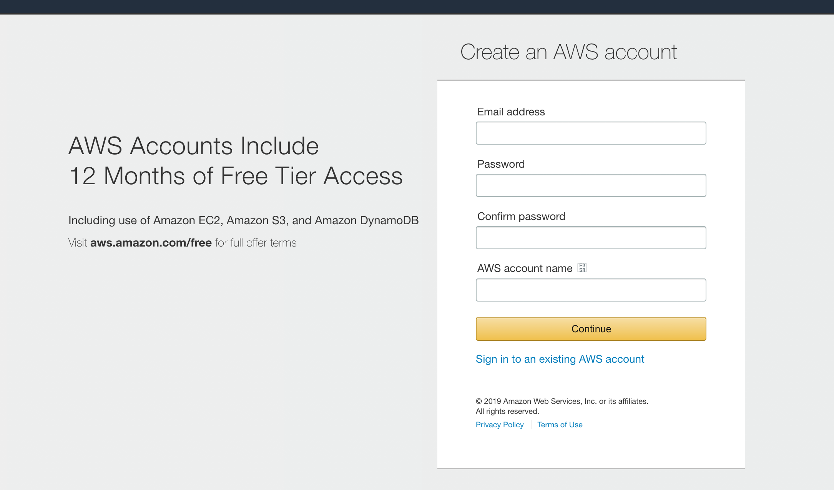Click the 2019 Amazon Web Services copyright notice
The width and height of the screenshot is (834, 490).
coord(562,402)
